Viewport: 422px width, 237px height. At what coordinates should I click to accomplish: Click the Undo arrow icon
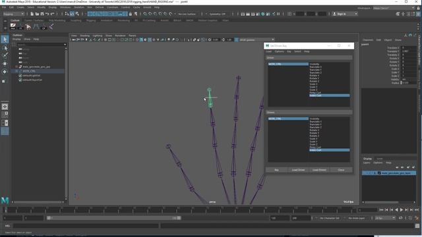(47, 14)
